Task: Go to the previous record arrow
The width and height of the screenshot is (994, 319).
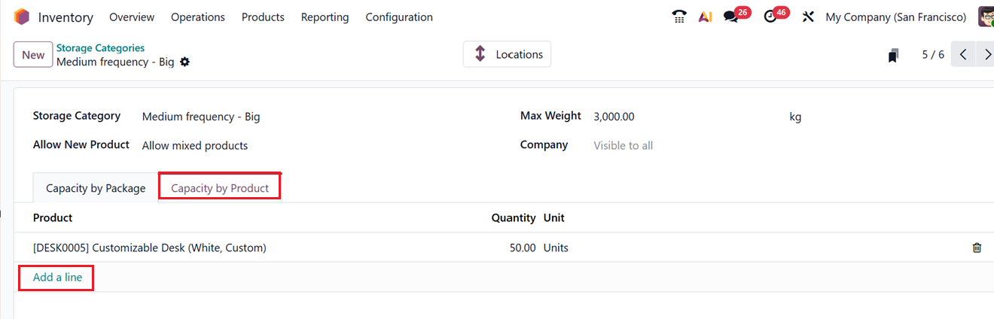Action: tap(963, 55)
